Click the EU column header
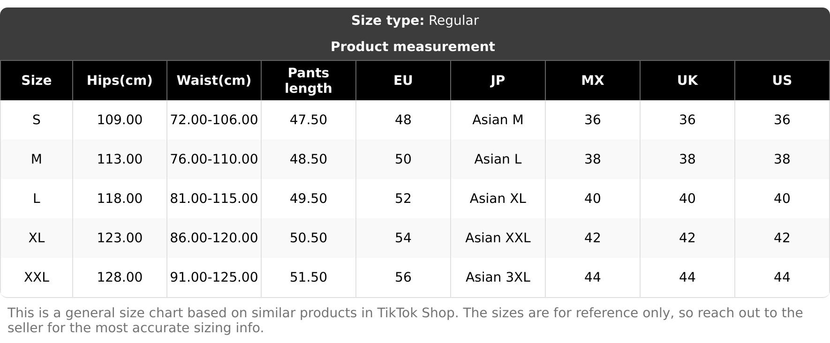Viewport: 830px width, 343px height. 403,81
